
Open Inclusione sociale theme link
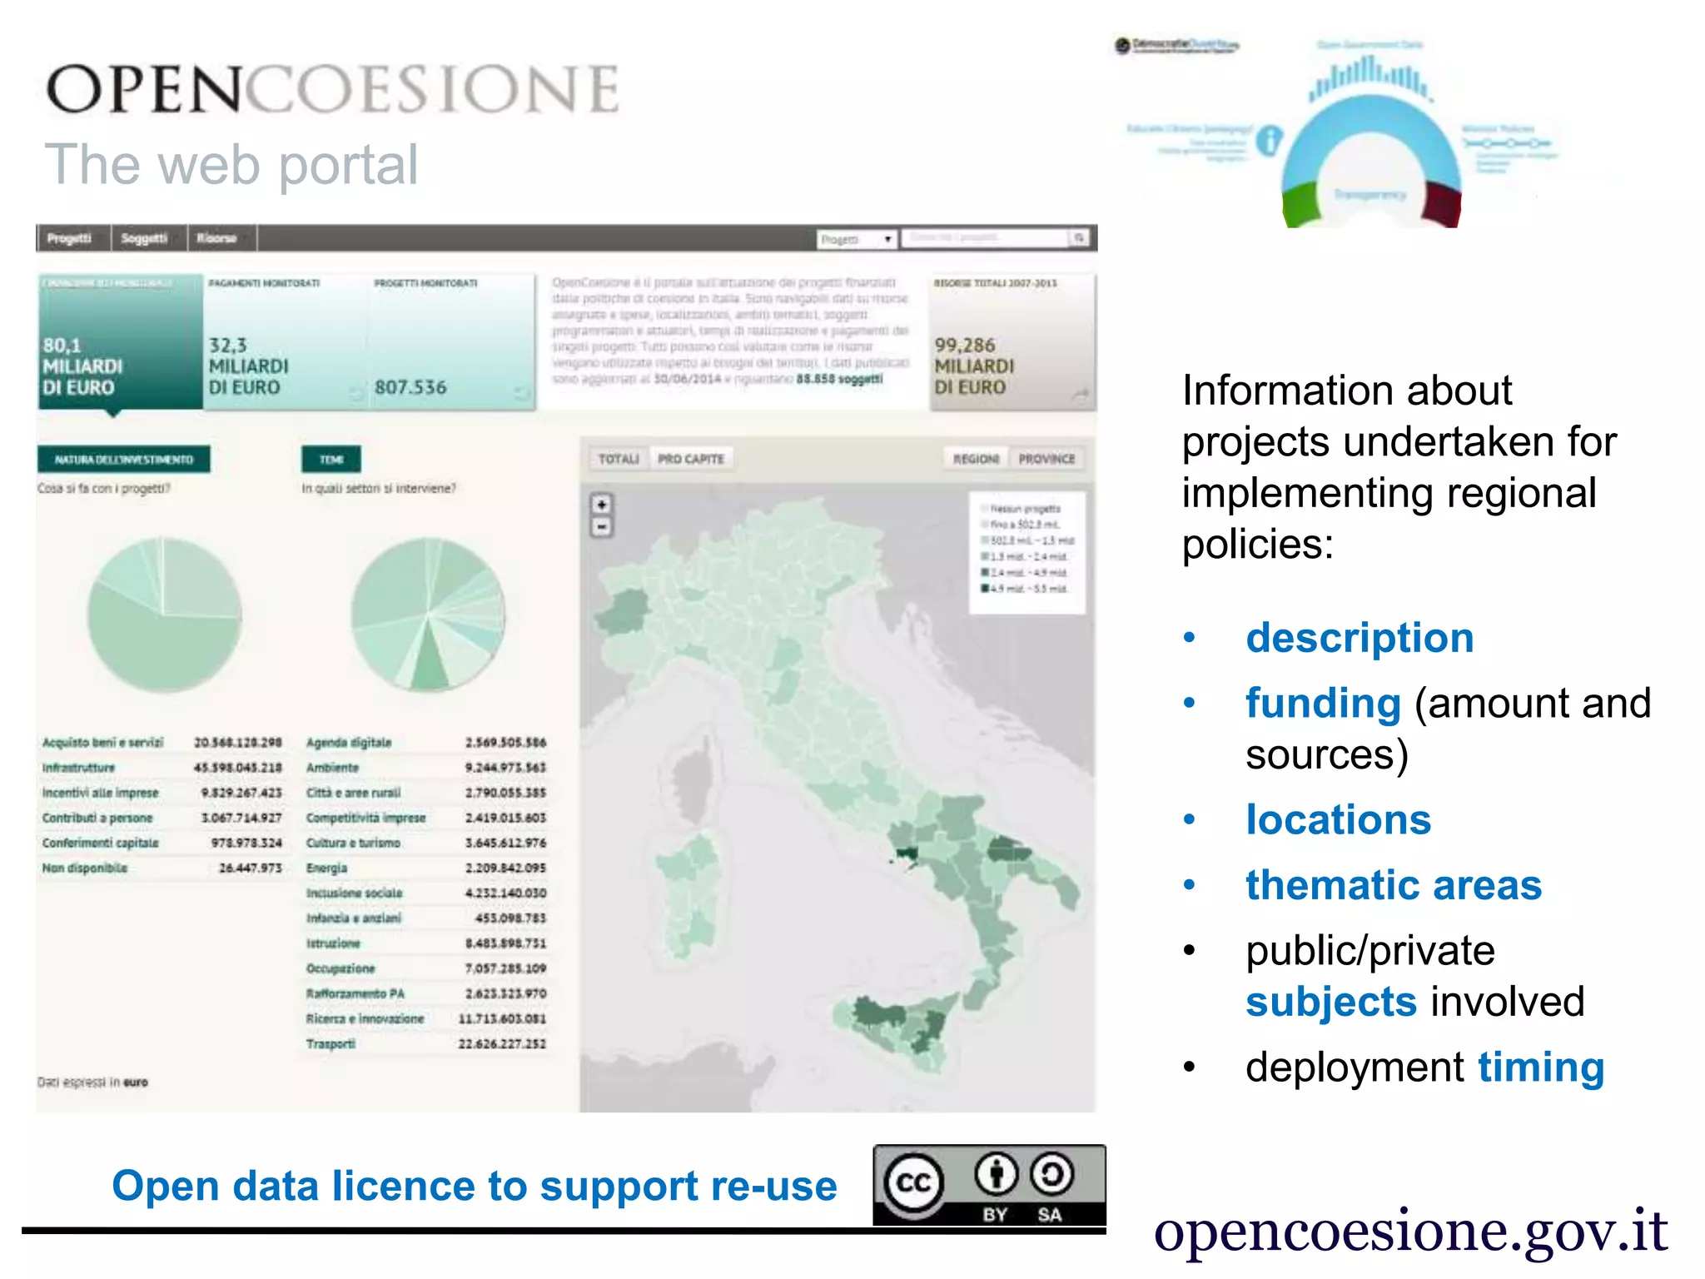pyautogui.click(x=355, y=893)
